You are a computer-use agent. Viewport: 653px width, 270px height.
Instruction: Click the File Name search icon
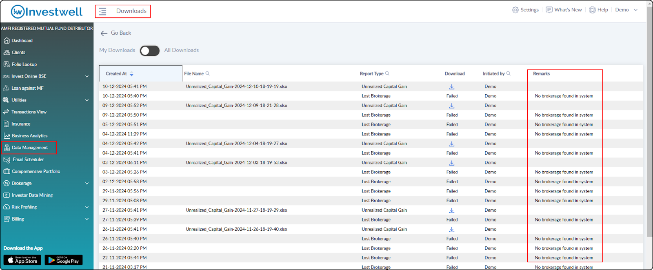pos(208,73)
